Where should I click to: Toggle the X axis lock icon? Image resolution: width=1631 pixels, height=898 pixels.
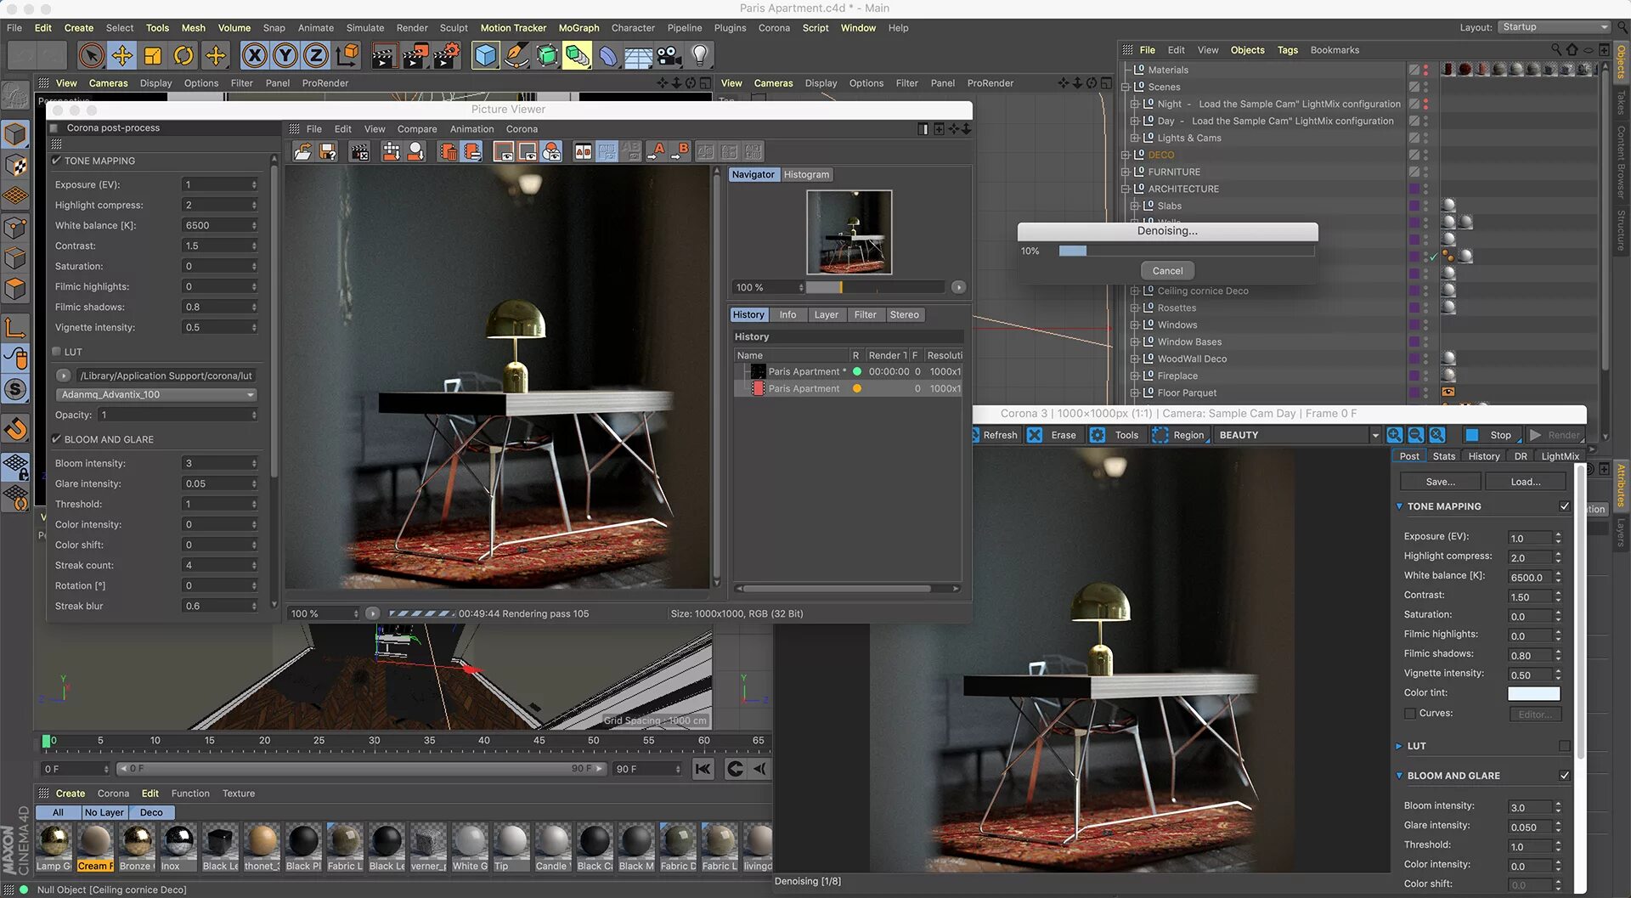[x=253, y=56]
